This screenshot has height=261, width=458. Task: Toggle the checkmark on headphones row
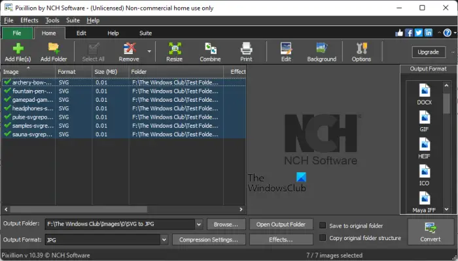[8, 108]
